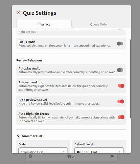Click the play audio icon below the dialog
This screenshot has height=164, width=140.
30,156
